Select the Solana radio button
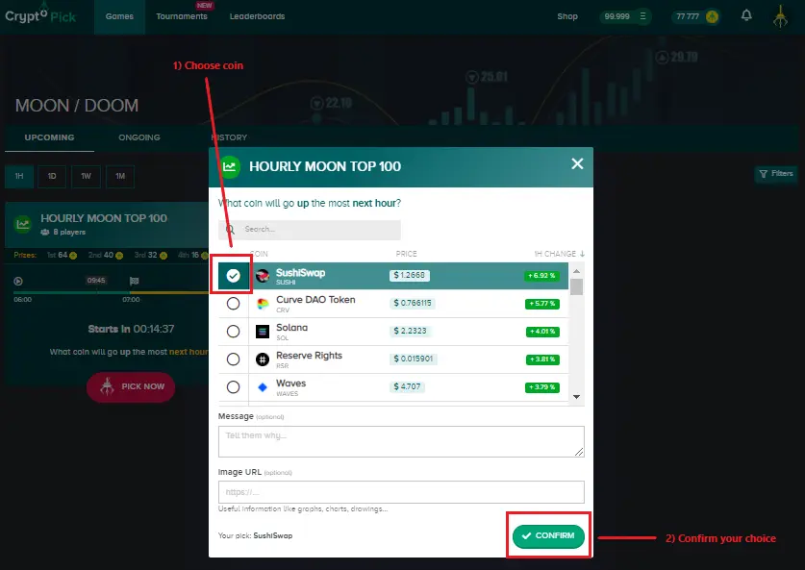 (233, 332)
